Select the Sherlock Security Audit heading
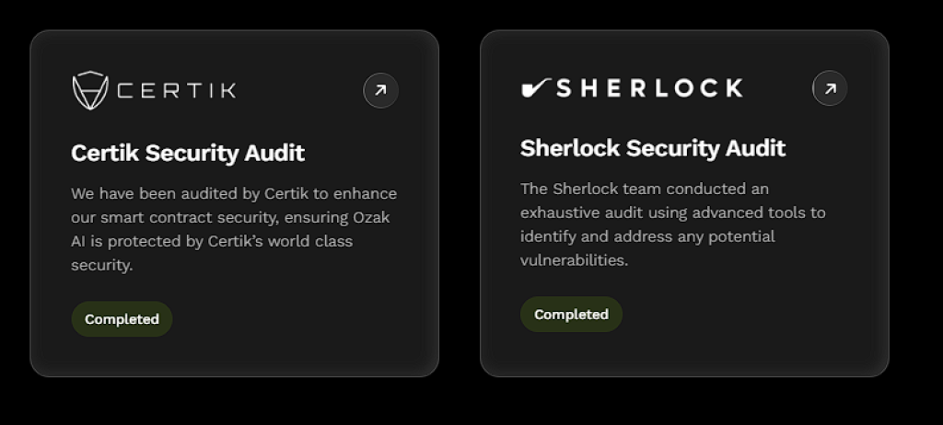Image resolution: width=943 pixels, height=425 pixels. tap(652, 148)
